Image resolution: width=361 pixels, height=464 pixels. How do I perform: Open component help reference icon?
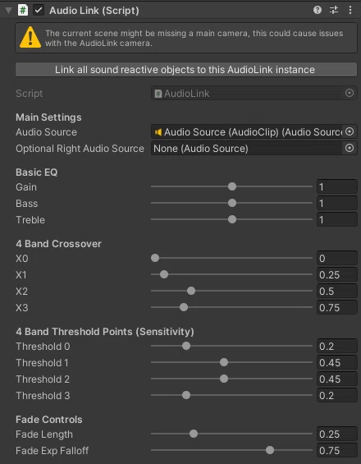(x=318, y=11)
